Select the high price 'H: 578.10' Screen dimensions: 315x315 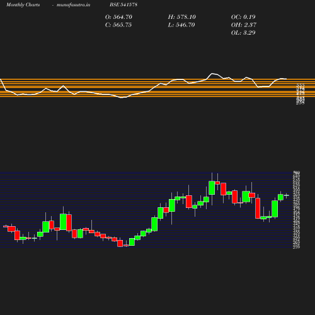coord(182,17)
